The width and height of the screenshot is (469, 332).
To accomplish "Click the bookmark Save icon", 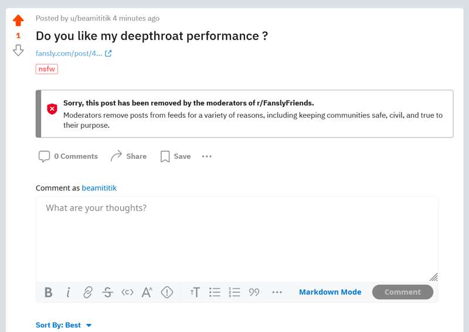I will point(165,156).
